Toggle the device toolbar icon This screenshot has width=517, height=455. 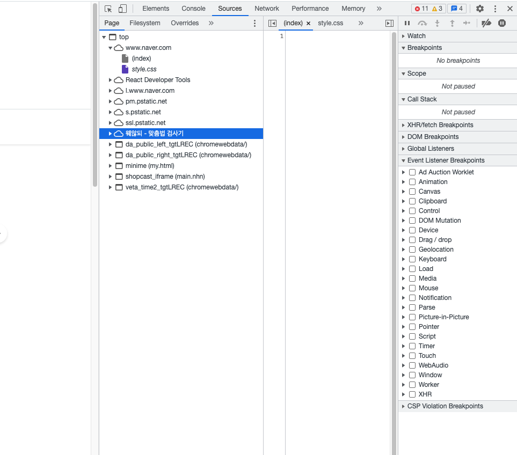(x=122, y=9)
